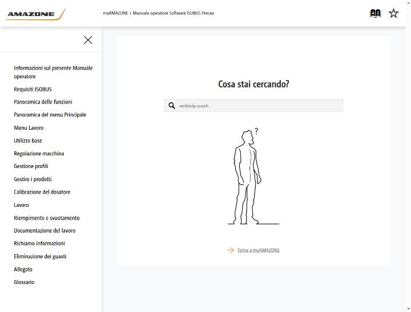Viewport: 411px width, 312px height.
Task: Close the navigation sidebar with the X
Action: coord(88,40)
